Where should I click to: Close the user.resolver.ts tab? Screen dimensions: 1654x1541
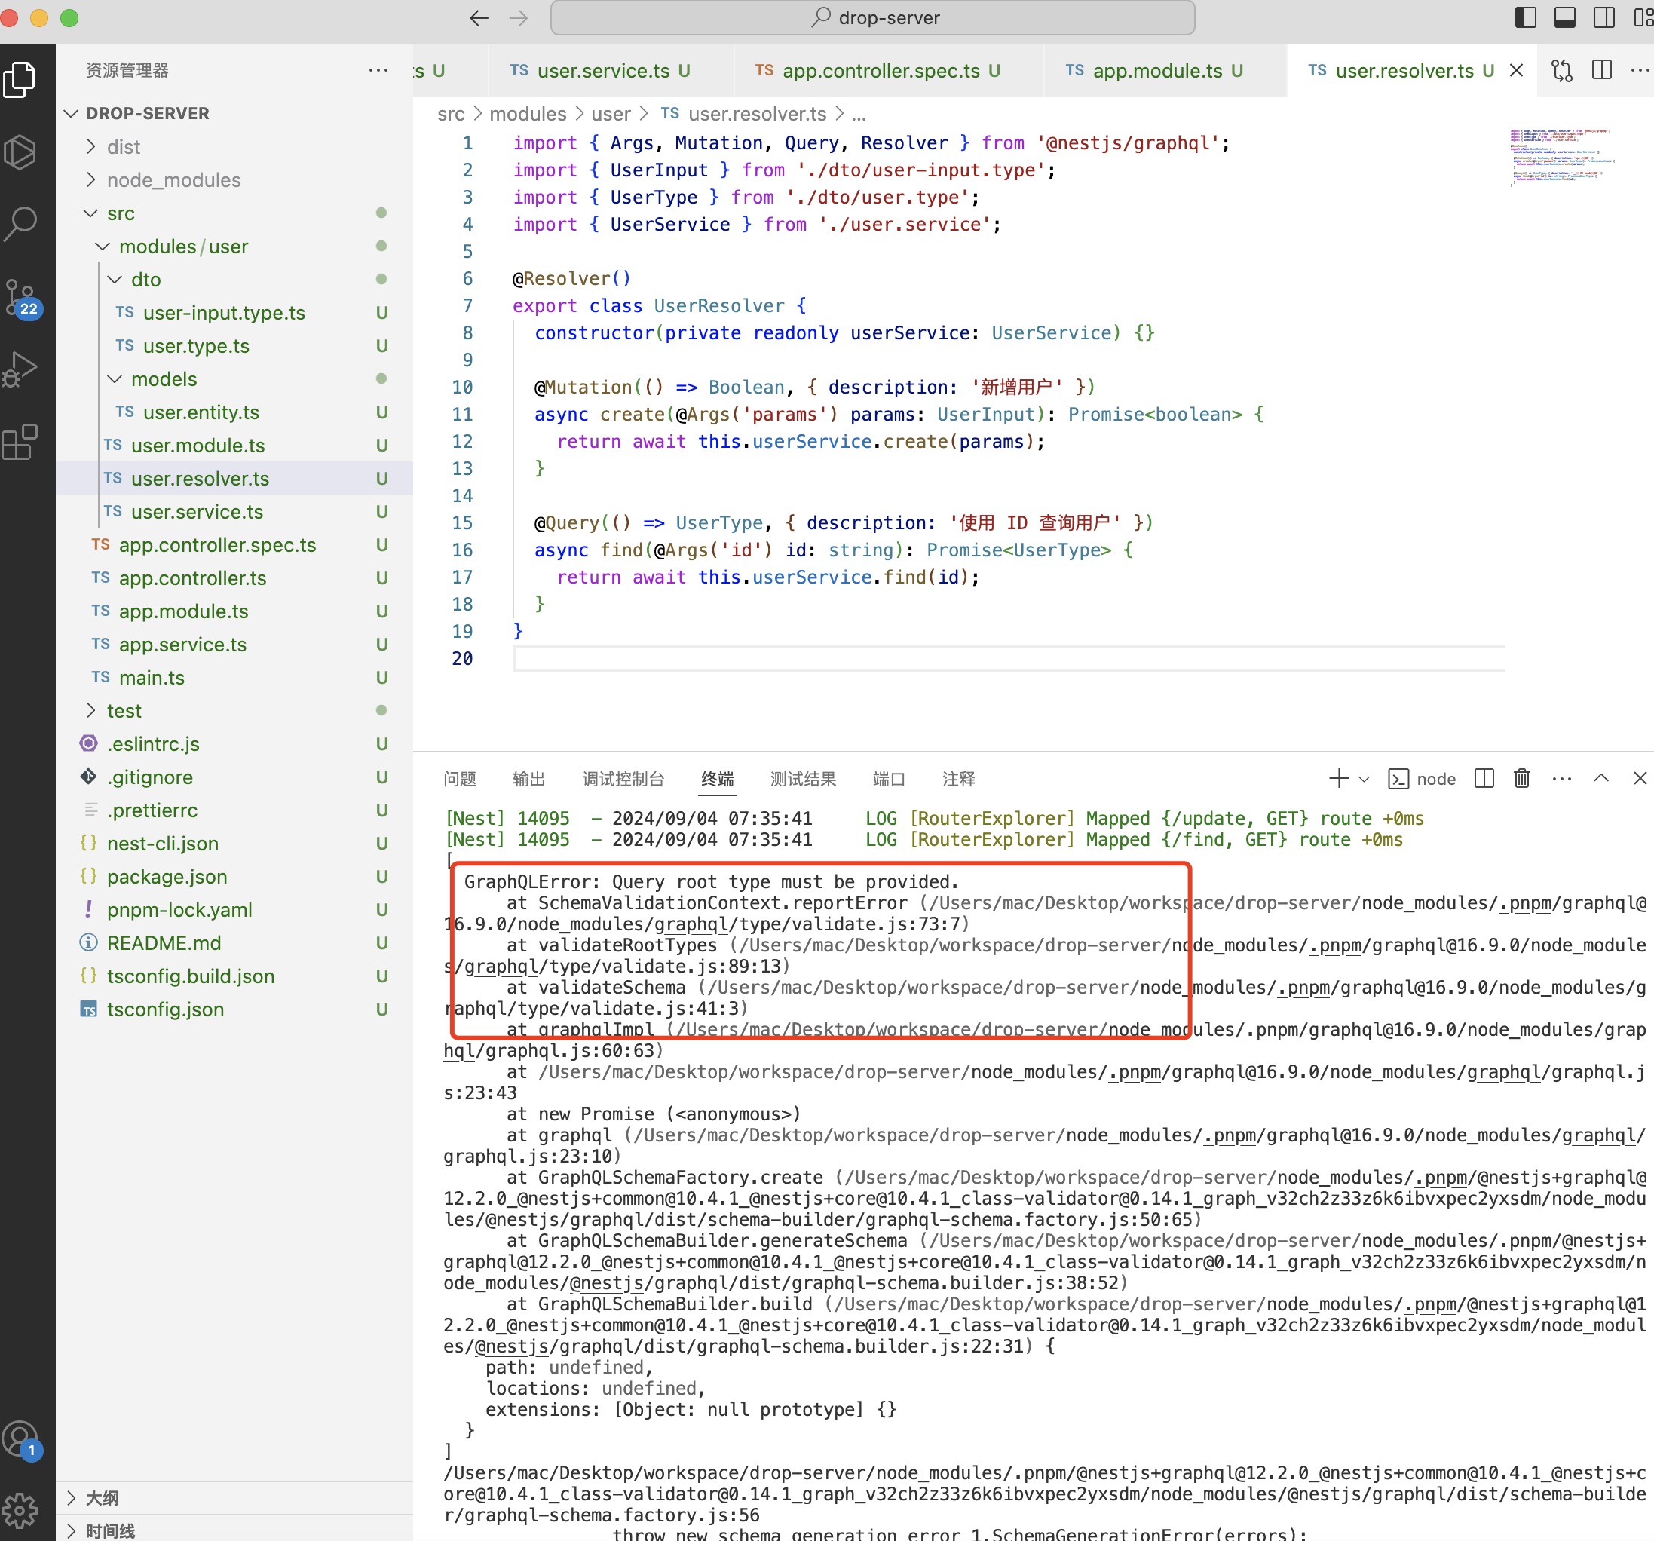tap(1516, 71)
